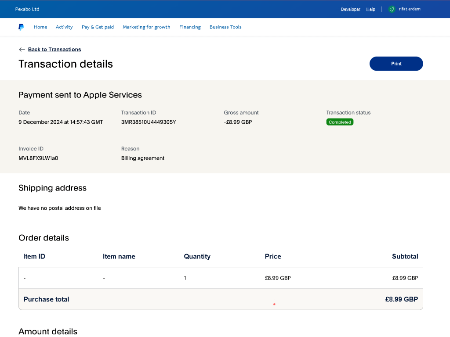Click the Purchase total label
450x337 pixels.
tap(46, 299)
